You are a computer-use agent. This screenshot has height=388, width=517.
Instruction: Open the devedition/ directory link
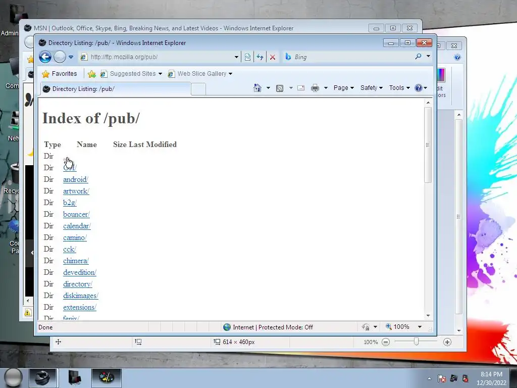click(x=79, y=272)
